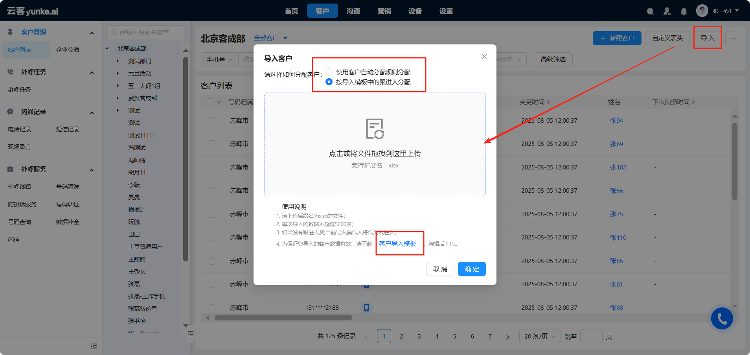Screen dimensions: 750x355
Task: Click the blue floating phone dial button
Action: pos(722,318)
